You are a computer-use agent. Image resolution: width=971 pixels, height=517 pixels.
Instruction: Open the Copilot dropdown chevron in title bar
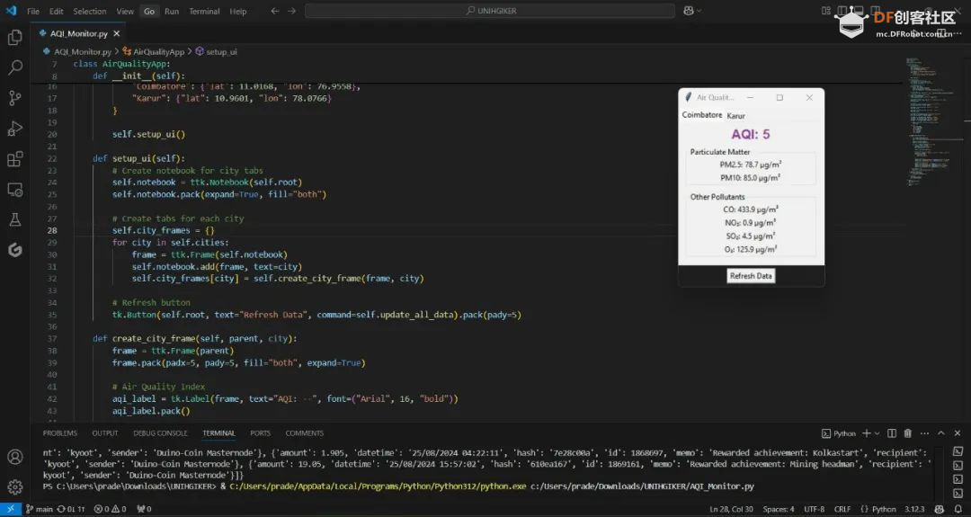point(699,11)
